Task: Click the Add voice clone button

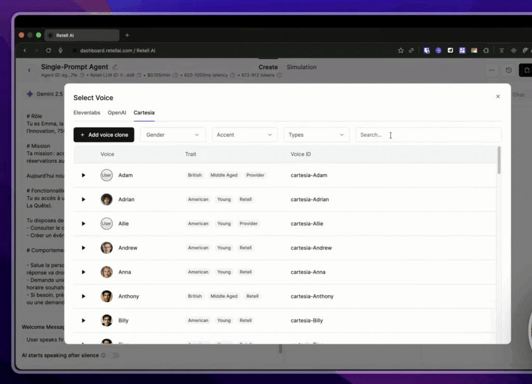Action: click(104, 135)
